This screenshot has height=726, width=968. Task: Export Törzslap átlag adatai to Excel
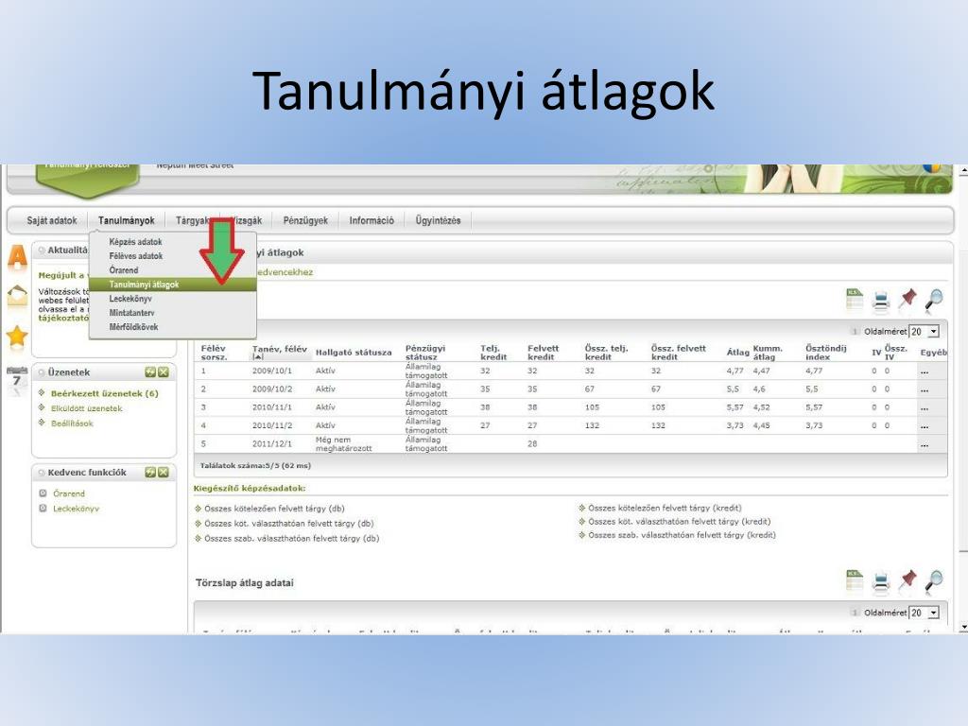tap(855, 581)
